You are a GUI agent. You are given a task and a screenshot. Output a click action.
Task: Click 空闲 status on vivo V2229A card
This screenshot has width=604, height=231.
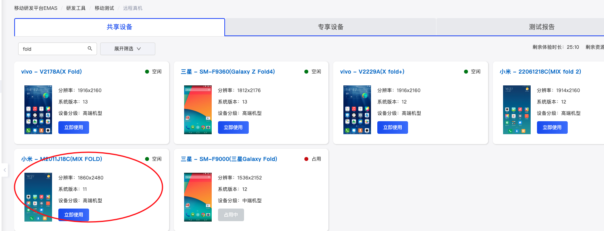coord(472,72)
